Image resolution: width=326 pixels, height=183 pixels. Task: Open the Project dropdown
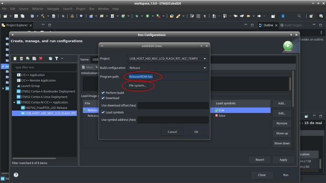tap(168, 59)
